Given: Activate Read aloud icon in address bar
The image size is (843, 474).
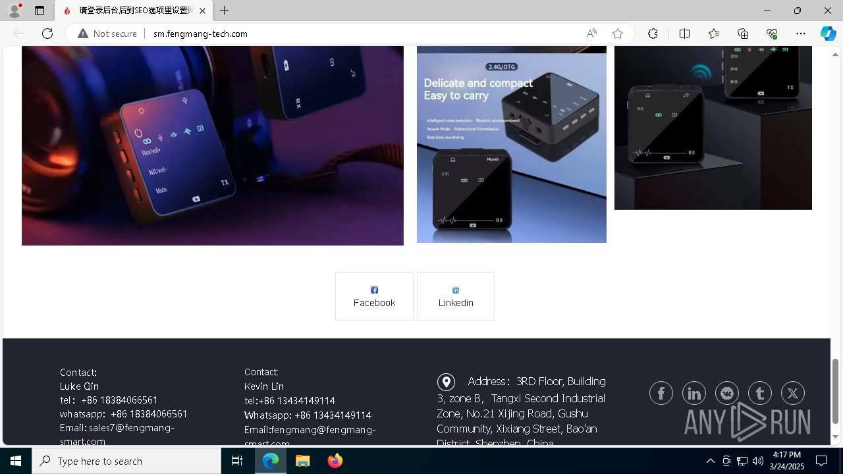Looking at the screenshot, I should click(x=591, y=34).
